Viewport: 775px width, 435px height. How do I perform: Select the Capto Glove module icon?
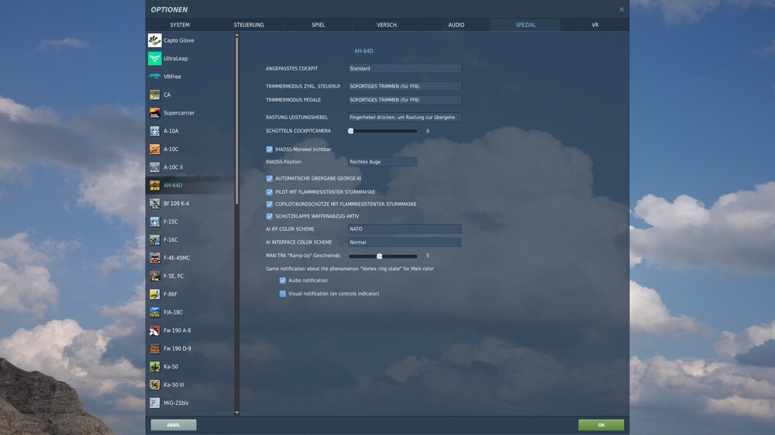click(x=155, y=40)
